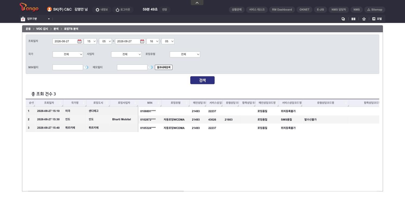Open the 상황관제 menu
Screen dimensions: 405x220
click(x=237, y=9)
